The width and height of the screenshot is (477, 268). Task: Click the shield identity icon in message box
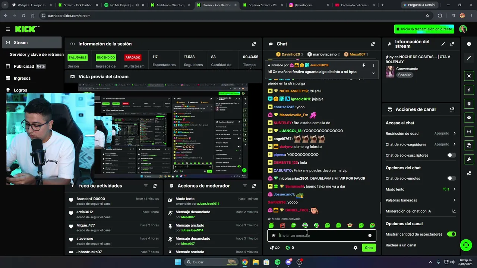274,235
